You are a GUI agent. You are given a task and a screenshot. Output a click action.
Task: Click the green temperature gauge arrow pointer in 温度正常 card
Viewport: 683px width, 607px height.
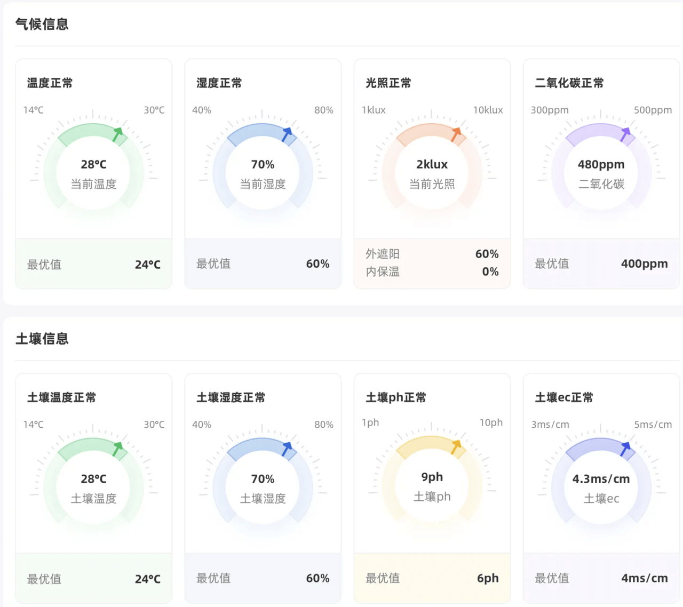117,134
